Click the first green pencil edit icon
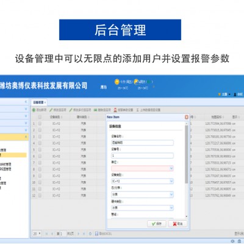The width and height of the screenshot is (244, 244). [51, 110]
